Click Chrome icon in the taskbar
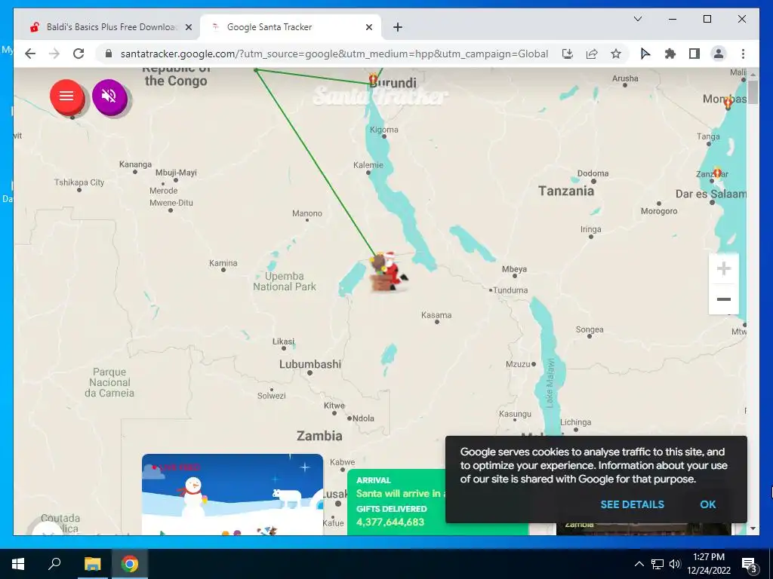Image resolution: width=773 pixels, height=579 pixels. pos(130,564)
